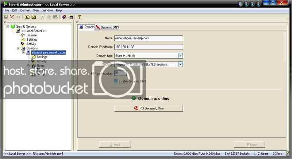Select the Users tree item
Screen dimensions: 292x159
[41, 65]
